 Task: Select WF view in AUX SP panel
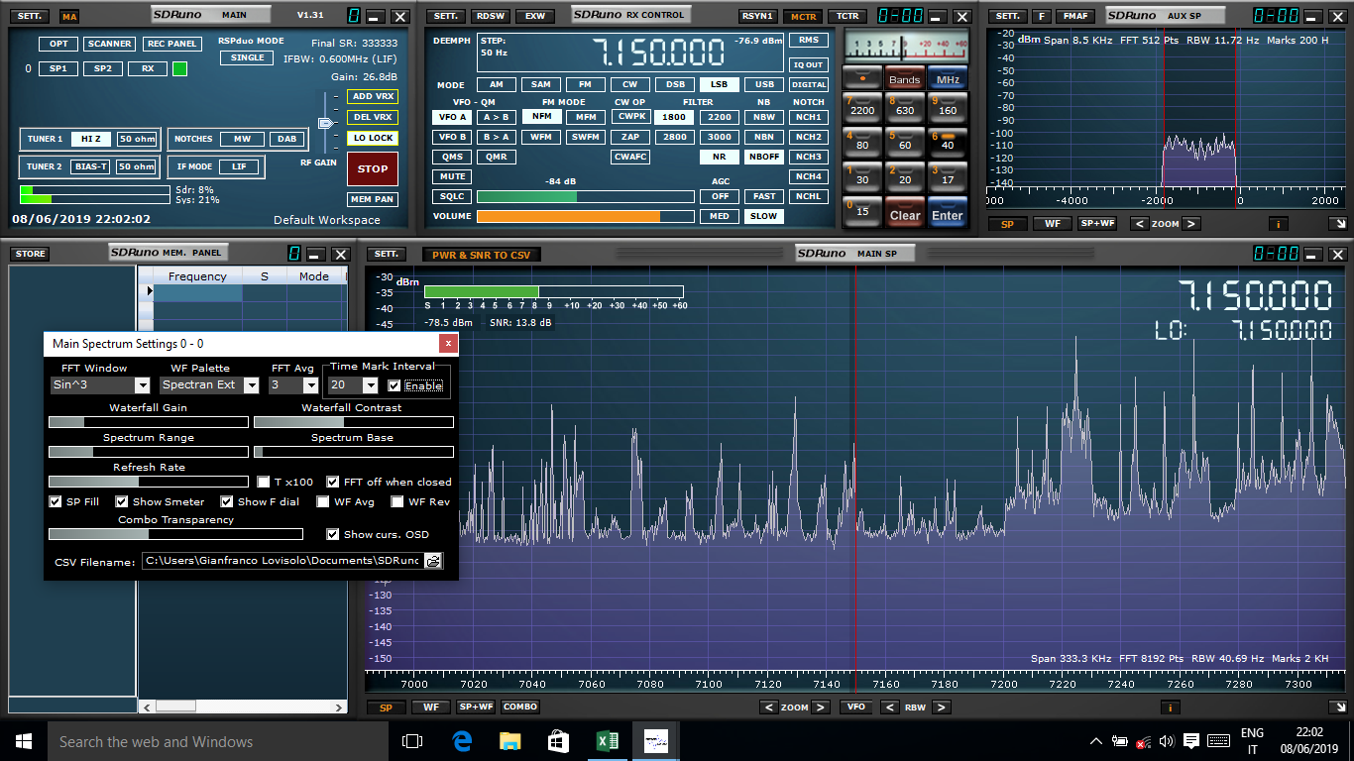(1053, 224)
